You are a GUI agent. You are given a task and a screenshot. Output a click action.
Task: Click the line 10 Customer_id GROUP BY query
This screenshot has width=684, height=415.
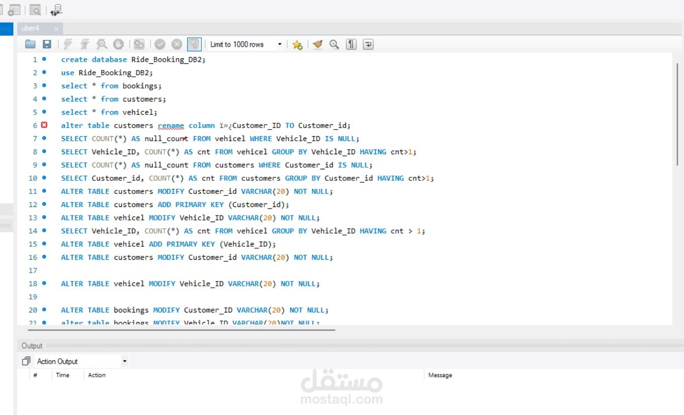point(248,178)
